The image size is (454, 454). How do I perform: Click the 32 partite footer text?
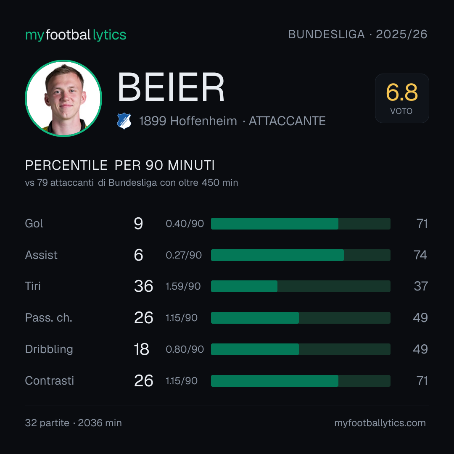click(47, 423)
